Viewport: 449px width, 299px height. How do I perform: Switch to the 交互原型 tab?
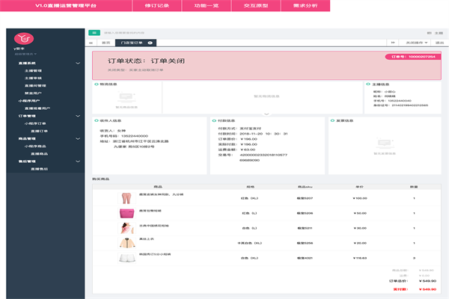(x=256, y=5)
